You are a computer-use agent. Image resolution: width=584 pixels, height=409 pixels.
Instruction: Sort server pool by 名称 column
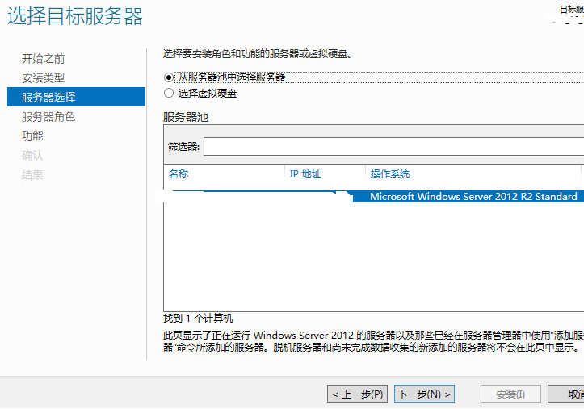point(179,174)
